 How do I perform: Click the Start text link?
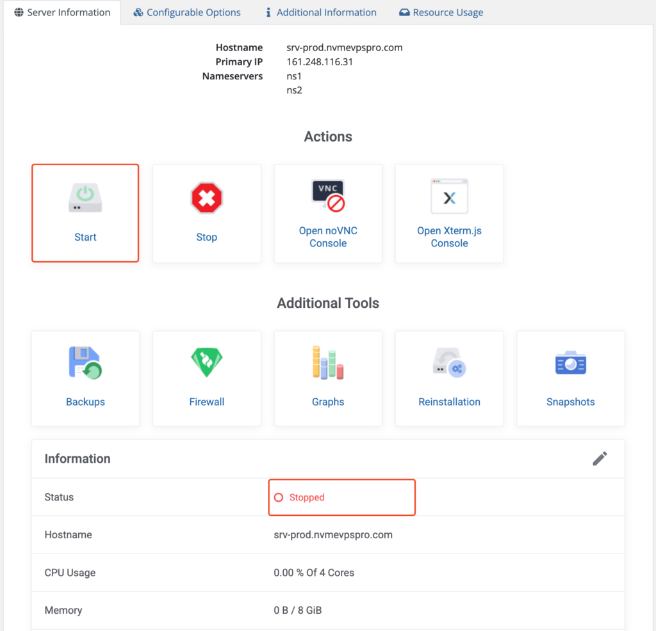(85, 237)
